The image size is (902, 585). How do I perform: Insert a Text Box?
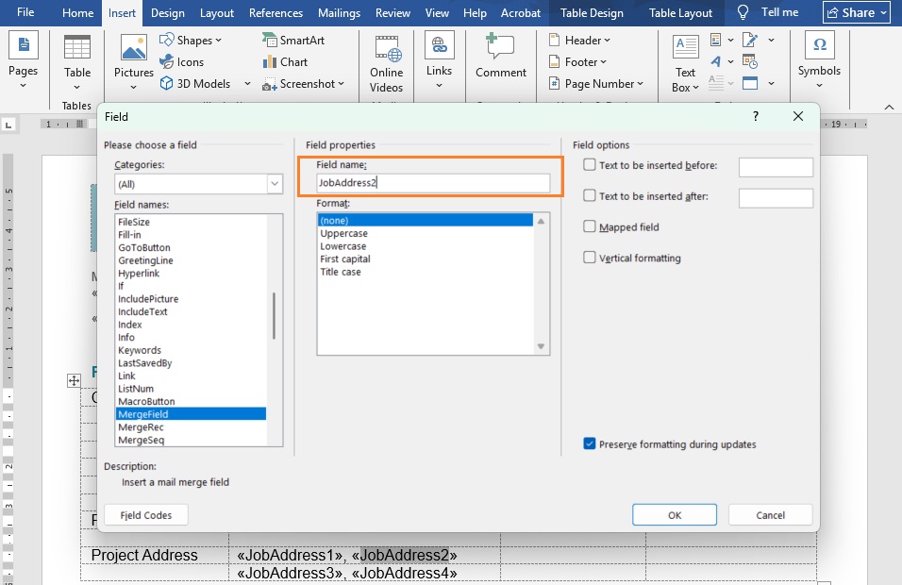686,50
